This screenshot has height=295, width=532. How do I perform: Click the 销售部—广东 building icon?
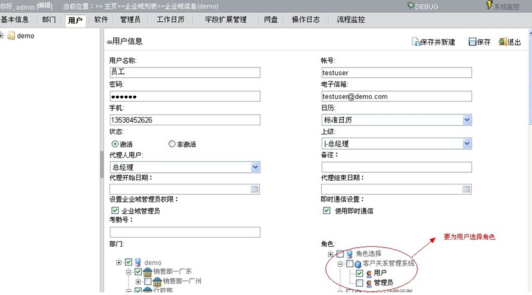pyautogui.click(x=147, y=272)
